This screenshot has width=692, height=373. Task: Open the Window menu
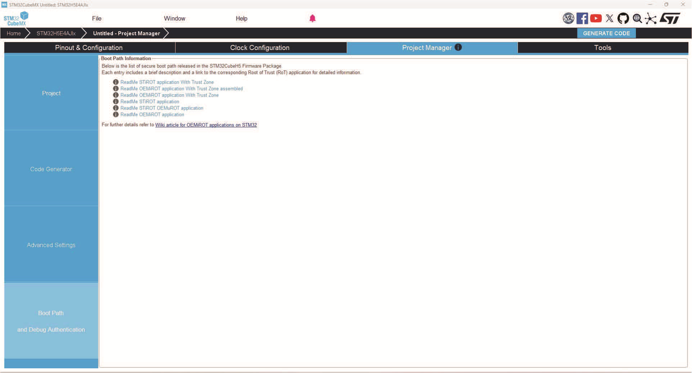coord(174,18)
